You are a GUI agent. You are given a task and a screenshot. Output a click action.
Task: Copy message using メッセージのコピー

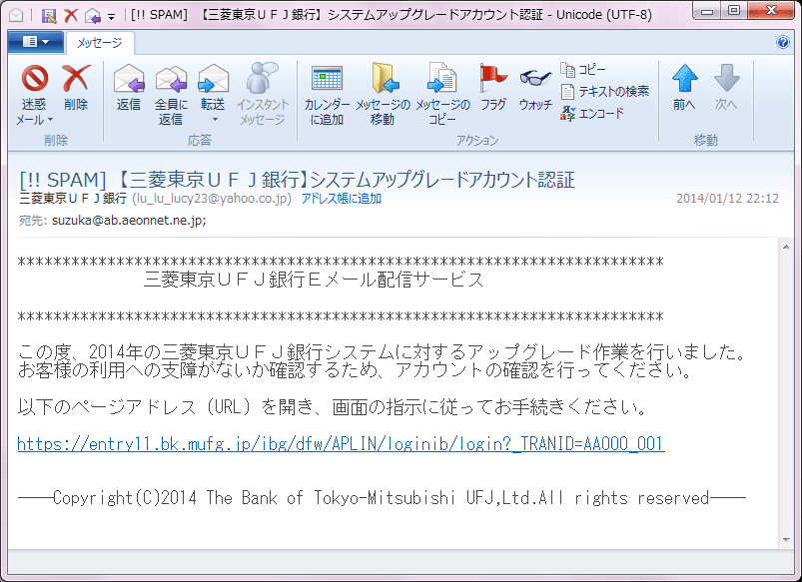click(442, 95)
